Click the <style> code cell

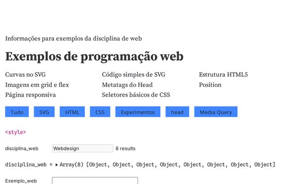tap(16, 132)
